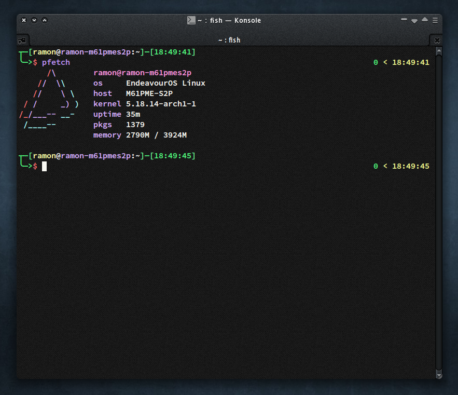Minimize Konsole with the circled down chevron
Screen dimensions: 458x395
pyautogui.click(x=34, y=20)
